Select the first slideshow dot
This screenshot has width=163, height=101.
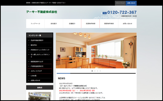tap(92, 71)
